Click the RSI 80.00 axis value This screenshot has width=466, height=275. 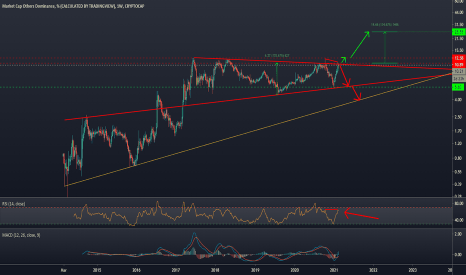click(458, 203)
